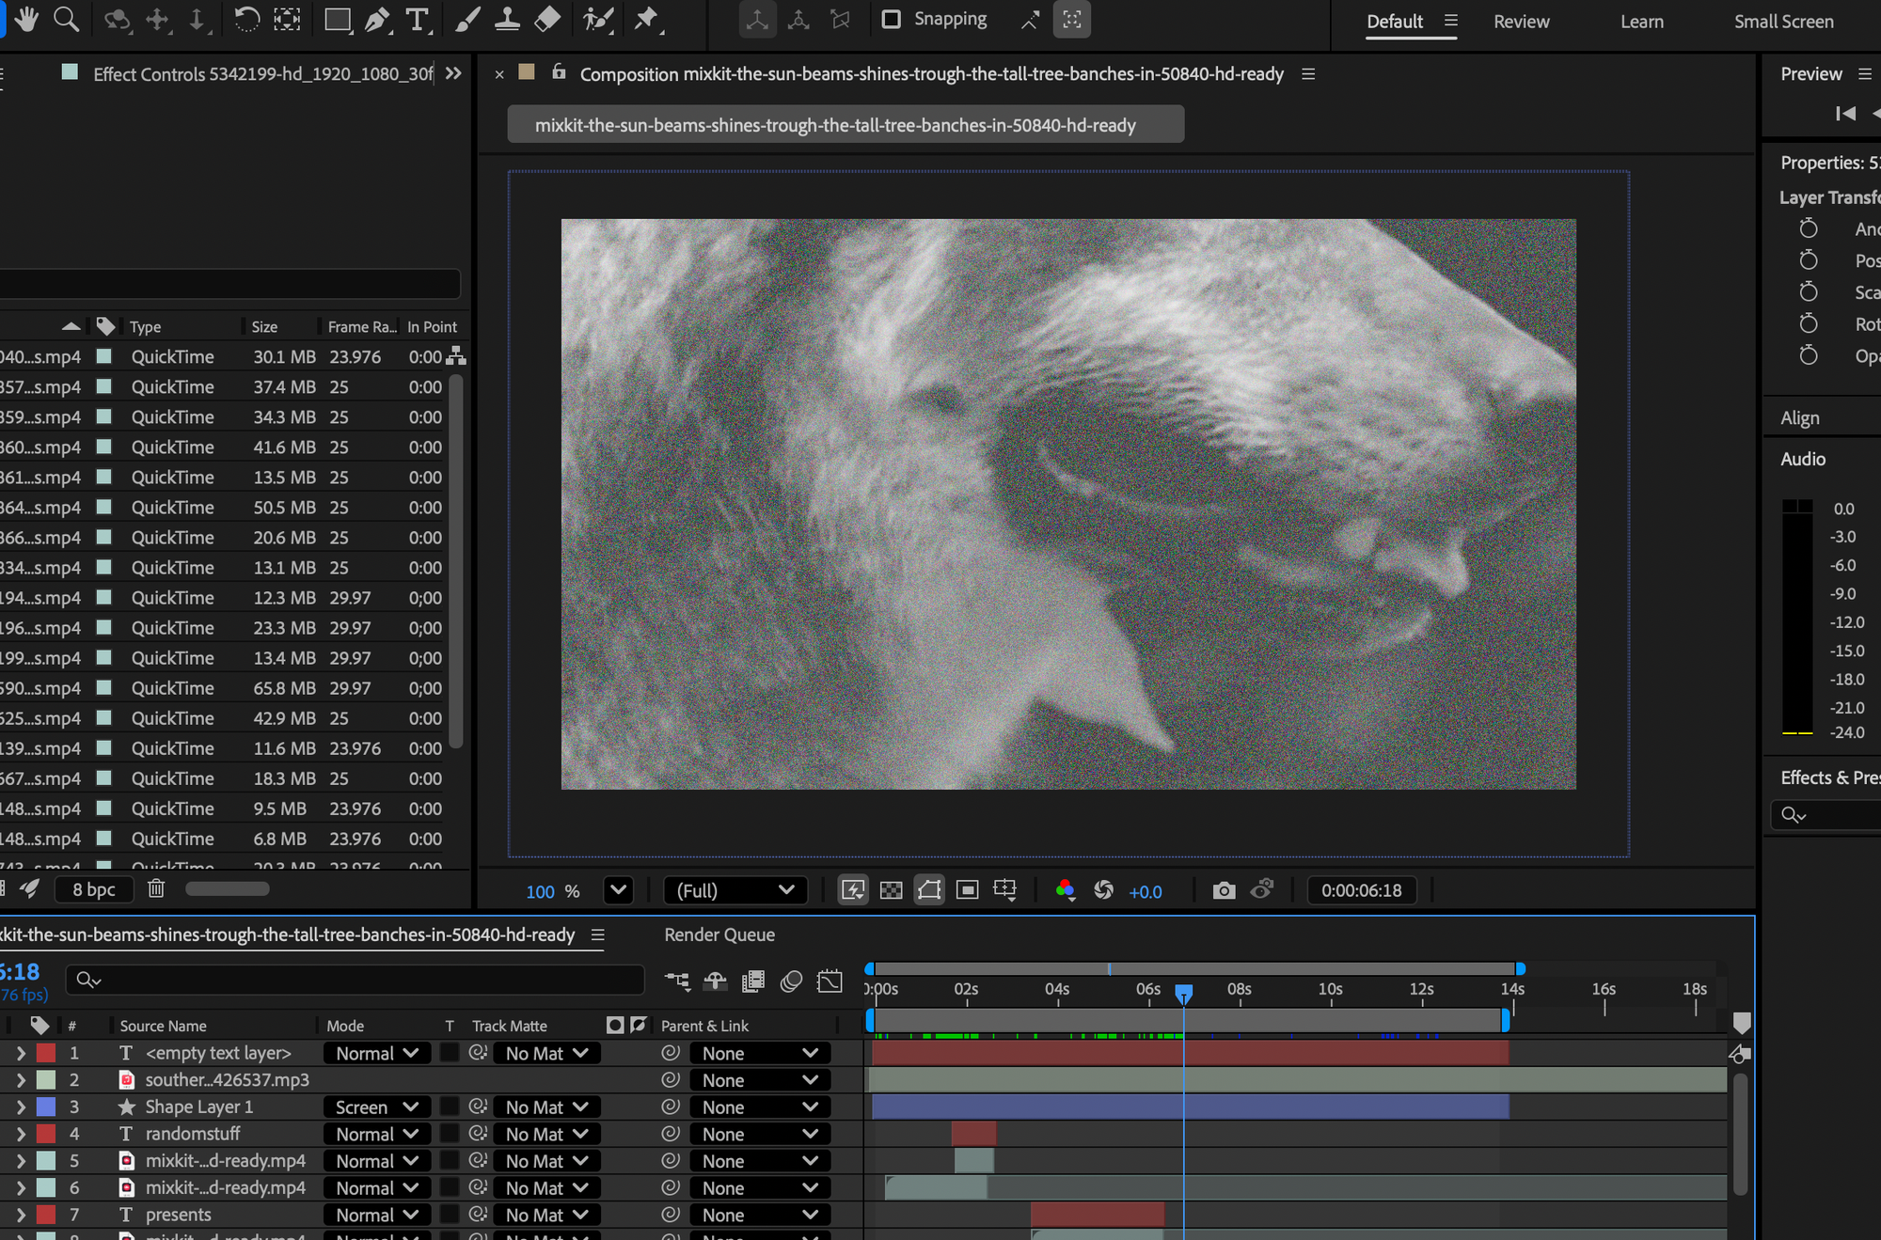1881x1240 pixels.
Task: Delete selected project item with trash icon
Action: click(156, 888)
